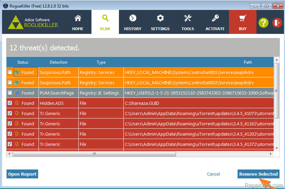Click the file icon in 3.4.5_41372 row
The height and width of the screenshot is (189, 285).
pyautogui.click(x=17, y=144)
